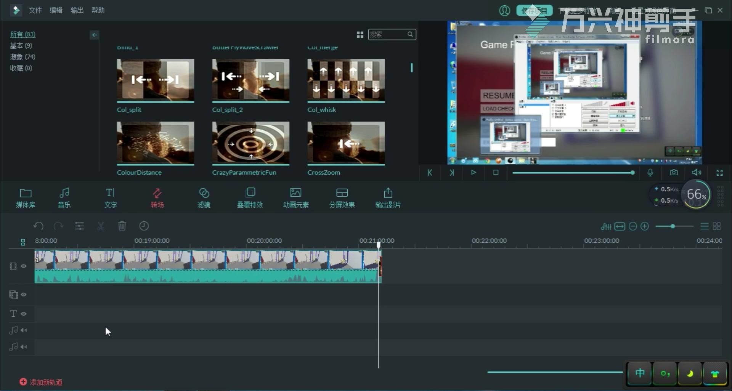This screenshot has width=732, height=391.
Task: Click 添加新轨道 add new track
Action: tap(41, 382)
